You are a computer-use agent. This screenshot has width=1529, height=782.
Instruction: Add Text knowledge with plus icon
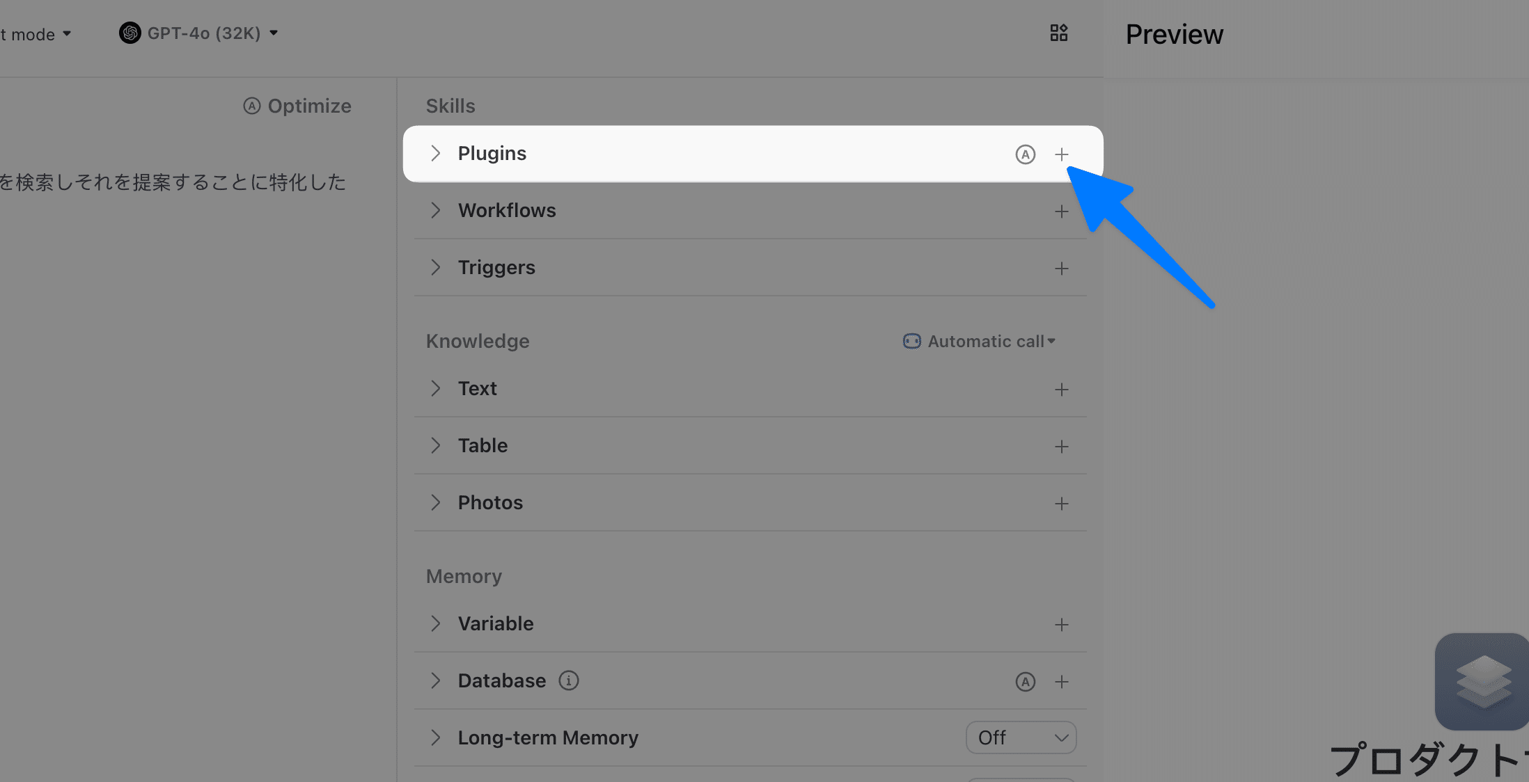point(1061,390)
